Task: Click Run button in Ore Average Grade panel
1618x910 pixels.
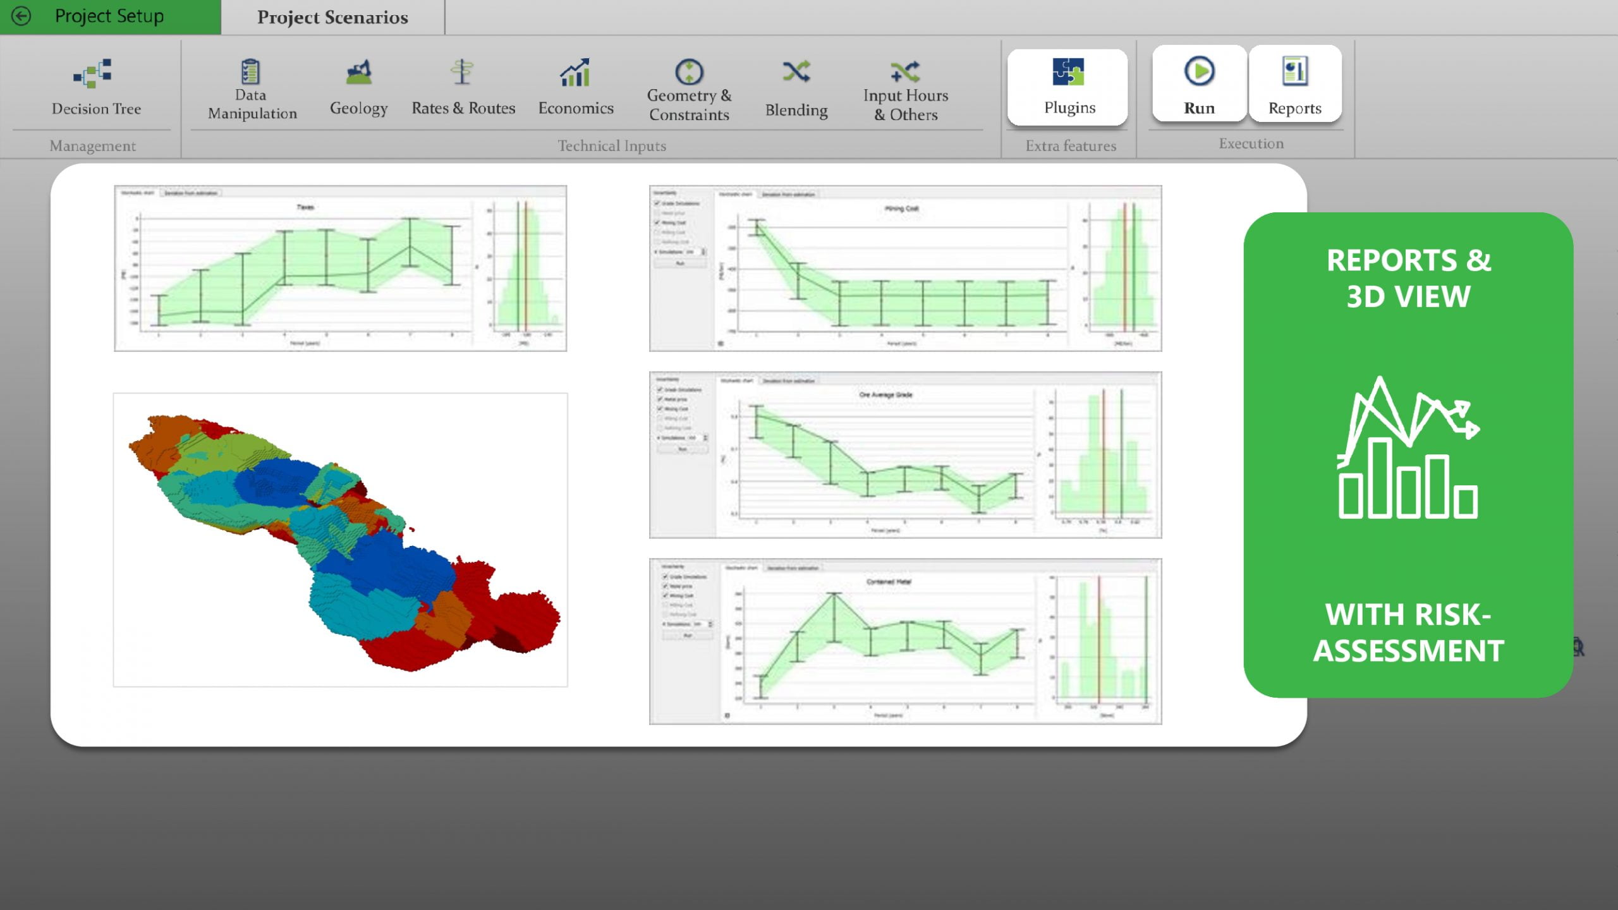Action: point(683,449)
